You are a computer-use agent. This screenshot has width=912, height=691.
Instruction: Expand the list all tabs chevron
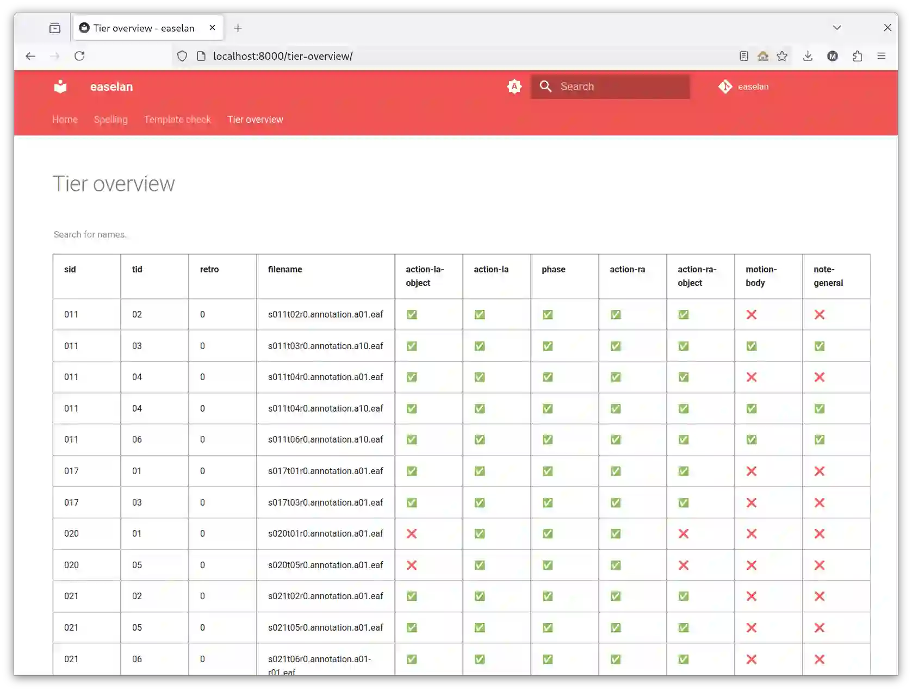pos(837,28)
